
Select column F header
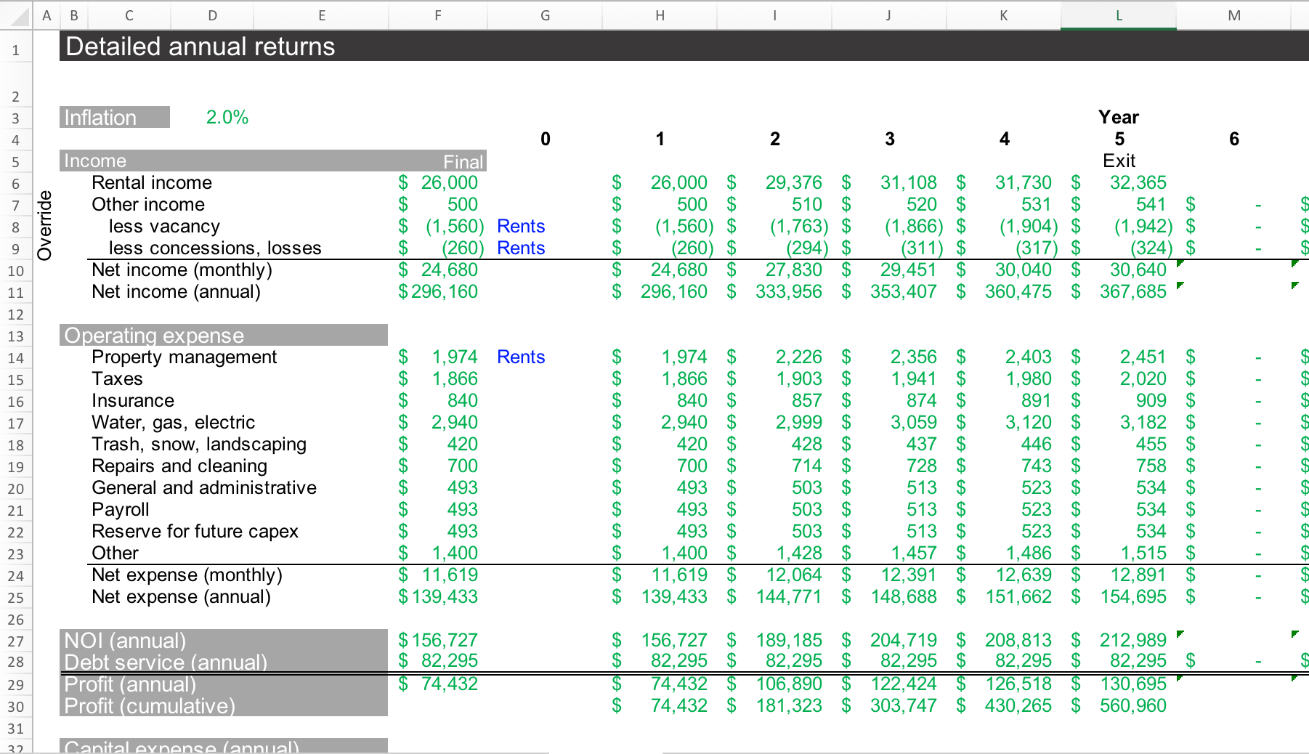pyautogui.click(x=437, y=15)
